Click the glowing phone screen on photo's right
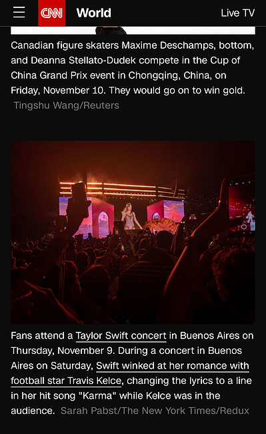The height and width of the screenshot is (434, 266). point(241,206)
